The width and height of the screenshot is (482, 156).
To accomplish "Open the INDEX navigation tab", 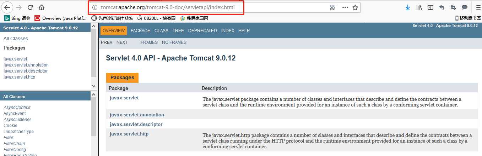I will (228, 31).
